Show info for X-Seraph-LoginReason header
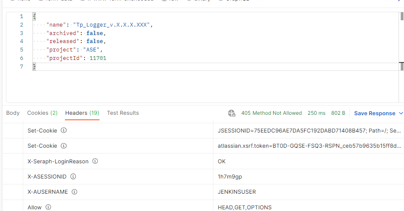The height and width of the screenshot is (211, 404). coord(95,161)
